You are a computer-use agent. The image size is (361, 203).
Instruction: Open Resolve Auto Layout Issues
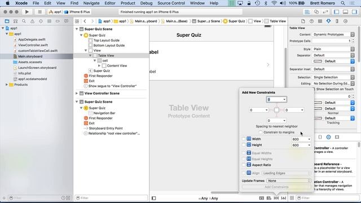coord(284,198)
